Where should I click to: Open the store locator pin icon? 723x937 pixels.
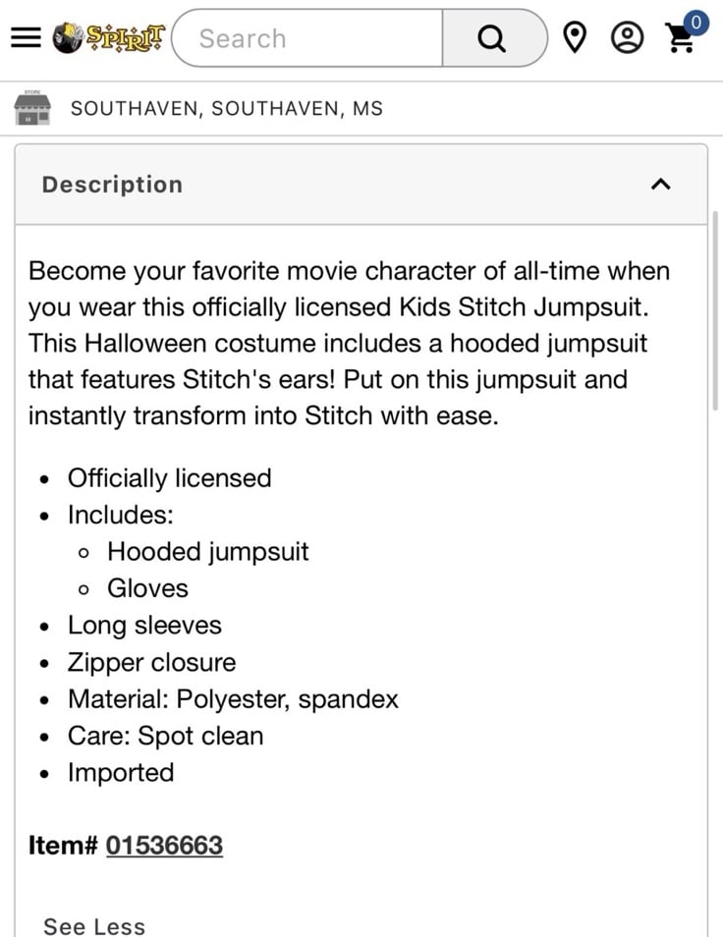click(576, 38)
